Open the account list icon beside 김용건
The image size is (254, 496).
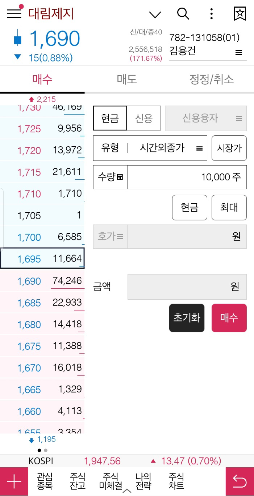tap(239, 52)
